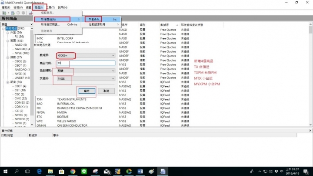Open the 數據源 XDDESvr combo box
This screenshot has width=313, height=176.
[x=86, y=55]
